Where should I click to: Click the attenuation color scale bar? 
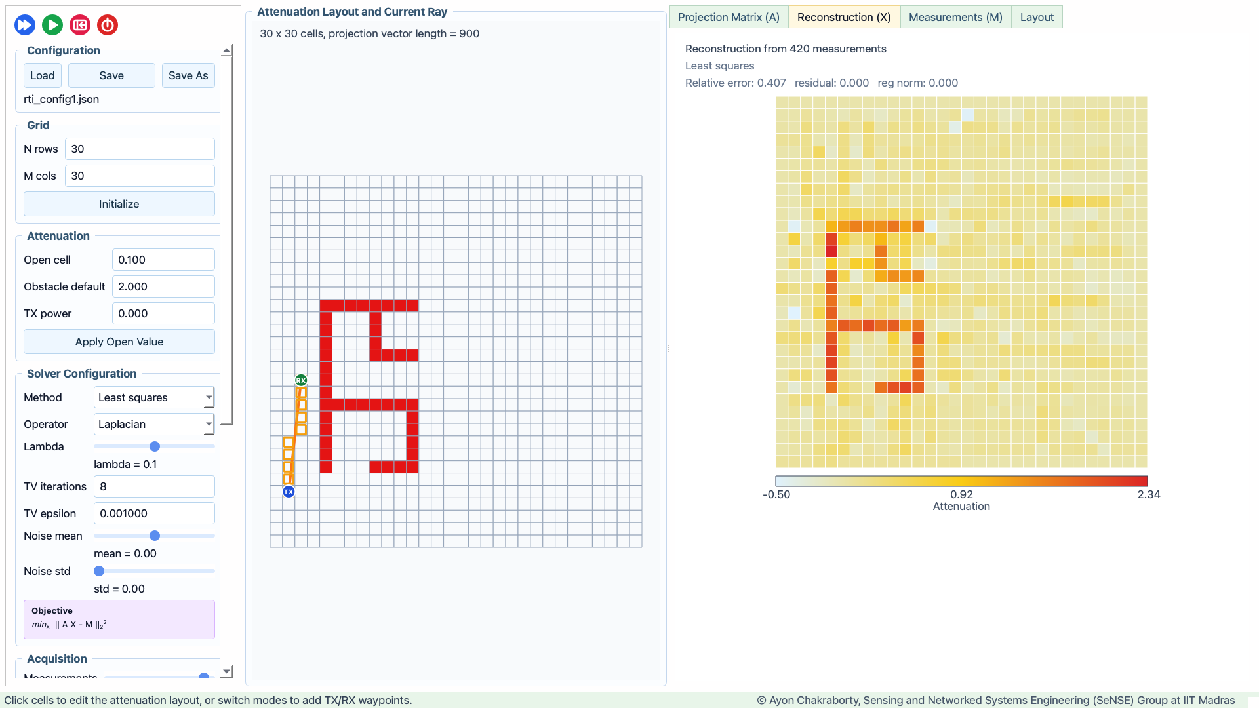(x=961, y=481)
